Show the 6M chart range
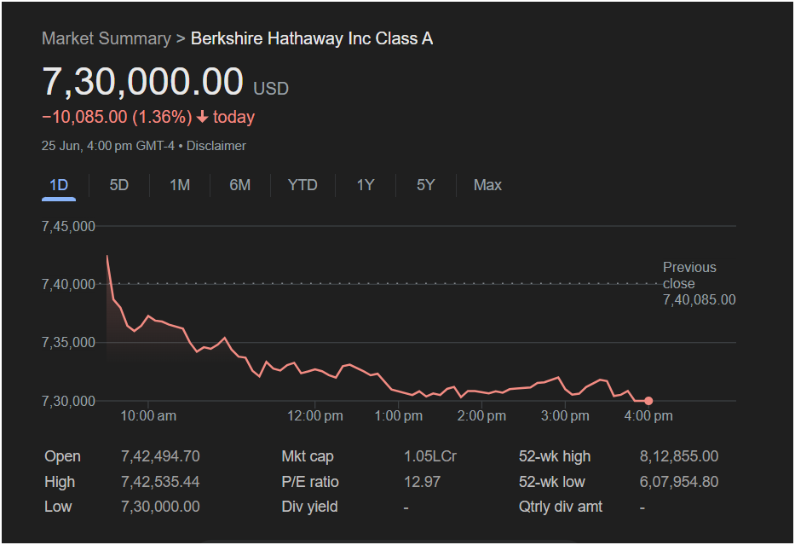This screenshot has width=795, height=545. click(x=239, y=185)
